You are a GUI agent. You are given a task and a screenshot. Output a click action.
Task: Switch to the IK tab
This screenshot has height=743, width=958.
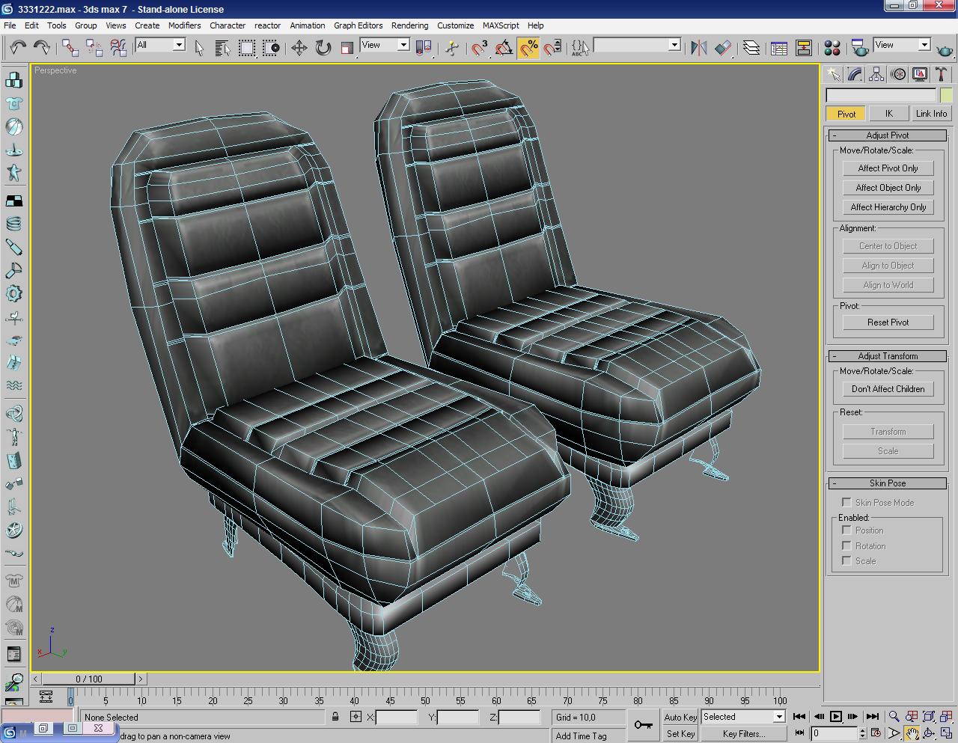(888, 113)
